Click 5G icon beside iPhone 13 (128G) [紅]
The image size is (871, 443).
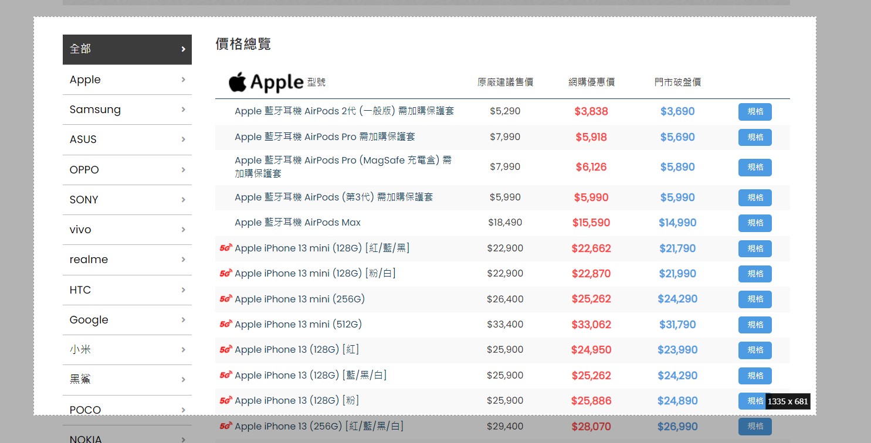coord(226,350)
